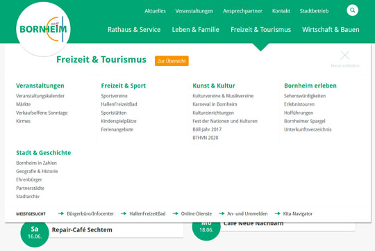Open the Leben & Familie menu

point(195,29)
